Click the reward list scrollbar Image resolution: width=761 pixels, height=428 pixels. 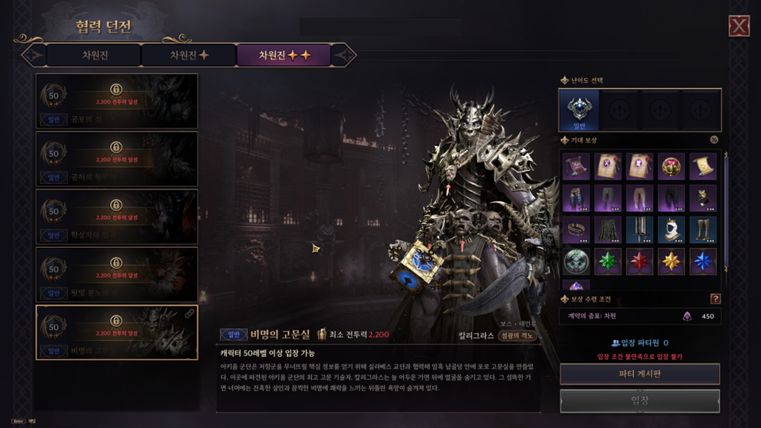click(726, 211)
